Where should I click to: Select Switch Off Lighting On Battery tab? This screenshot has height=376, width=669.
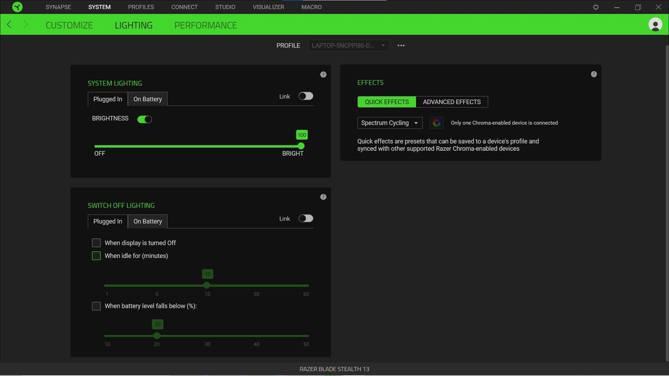click(x=148, y=221)
